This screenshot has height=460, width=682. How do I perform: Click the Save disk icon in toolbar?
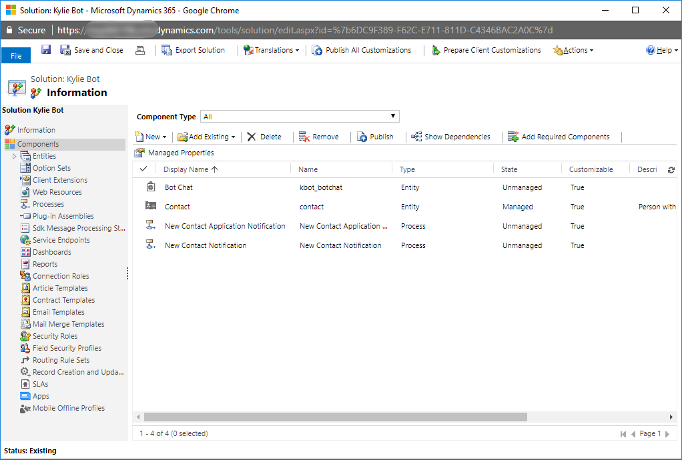pos(46,50)
